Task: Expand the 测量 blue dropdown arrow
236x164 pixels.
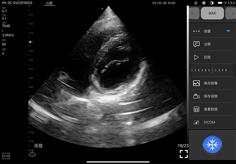Action: 228,31
